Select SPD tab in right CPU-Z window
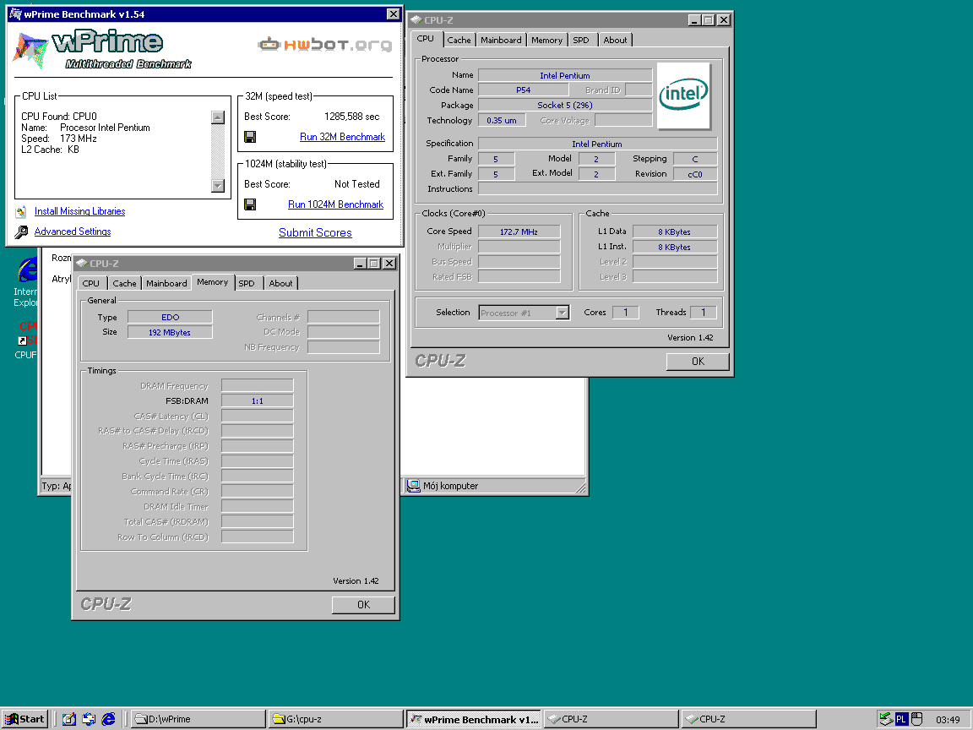973x730 pixels. click(x=581, y=40)
